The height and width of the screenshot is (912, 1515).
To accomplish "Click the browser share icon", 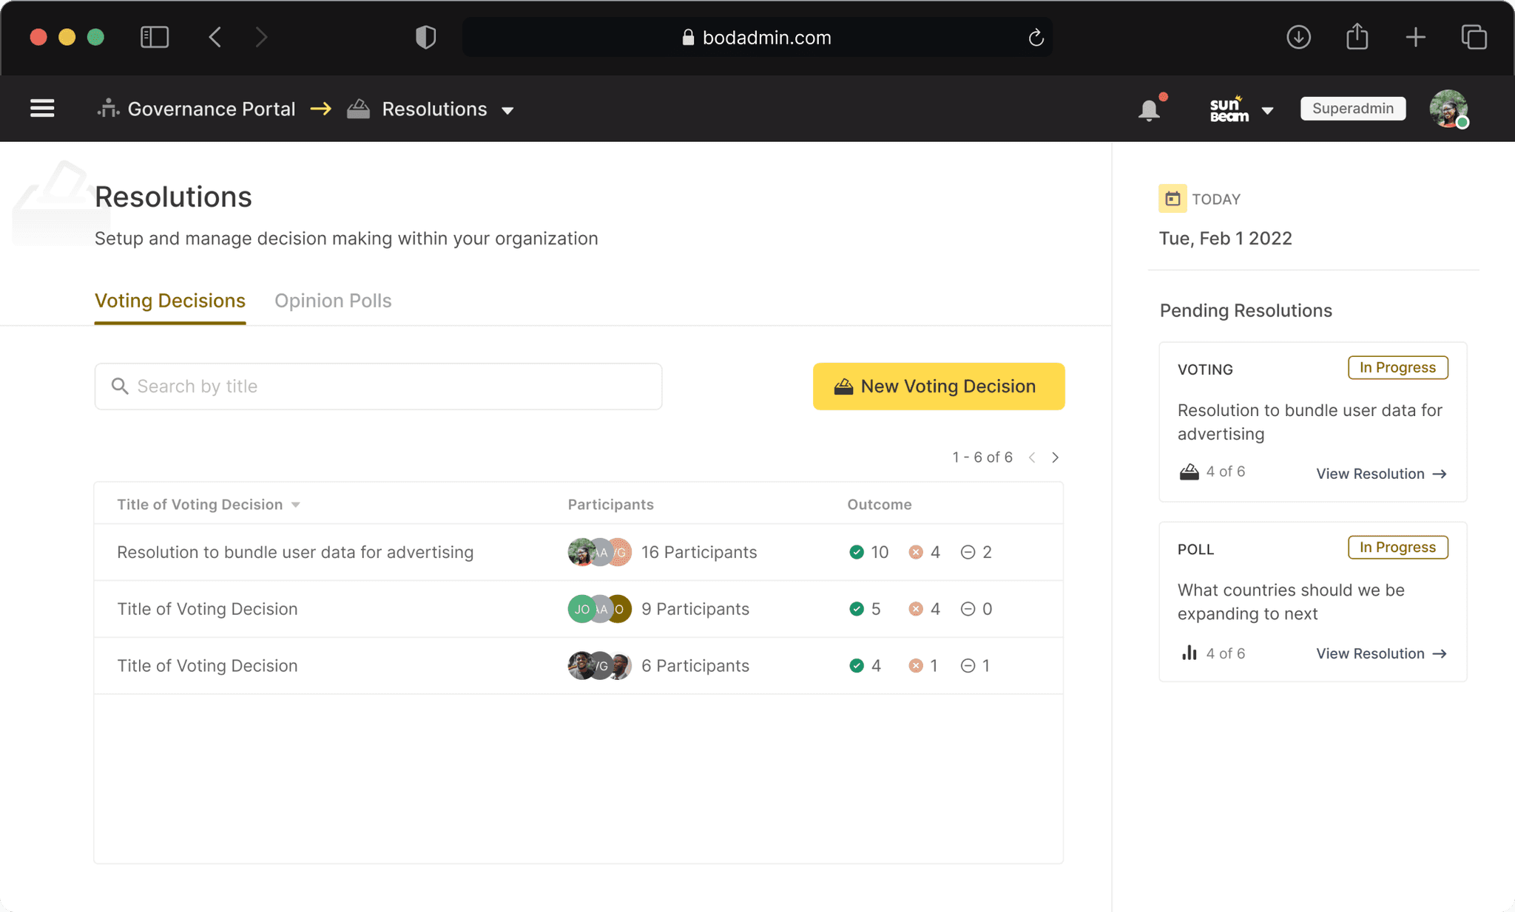I will coord(1357,37).
